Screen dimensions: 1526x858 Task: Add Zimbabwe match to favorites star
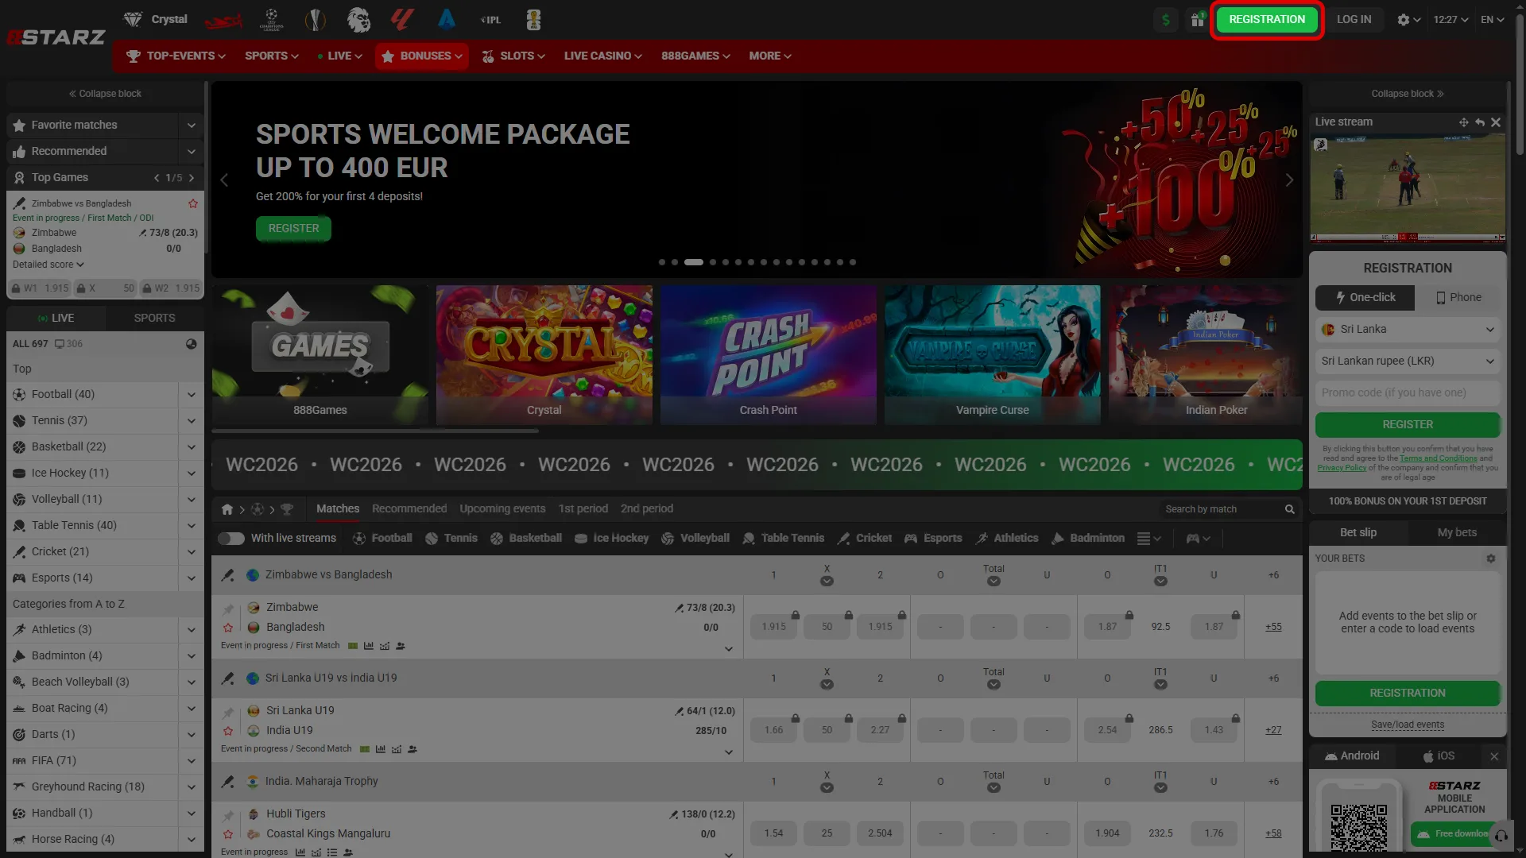(228, 628)
